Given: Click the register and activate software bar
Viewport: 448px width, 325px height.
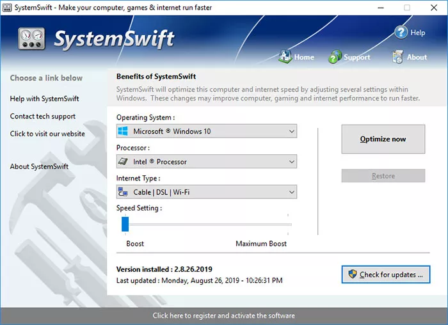Looking at the screenshot, I should [x=224, y=315].
